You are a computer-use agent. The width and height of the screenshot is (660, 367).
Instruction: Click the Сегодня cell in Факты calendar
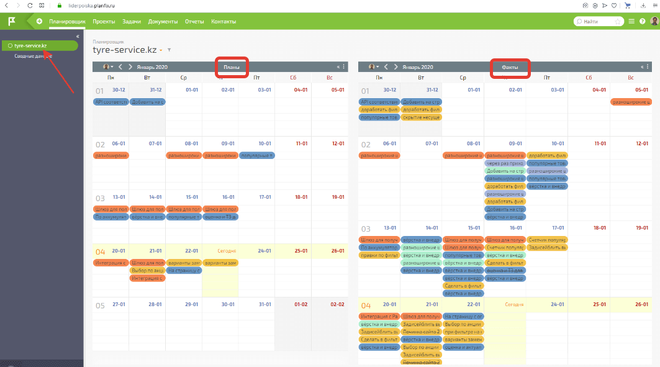point(505,332)
